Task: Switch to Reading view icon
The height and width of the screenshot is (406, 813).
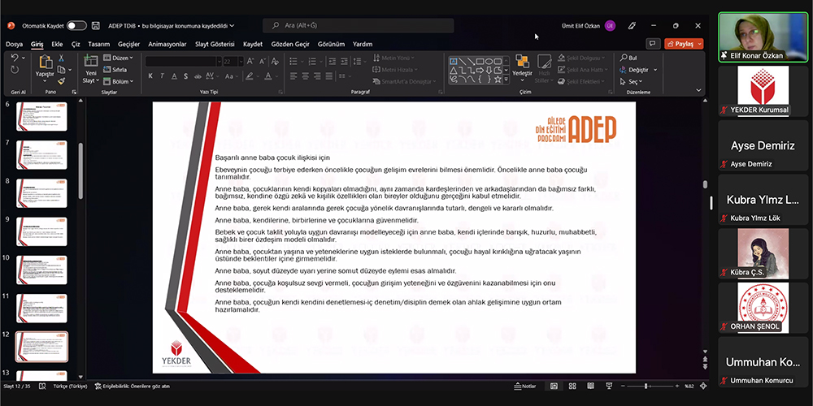Action: (x=590, y=386)
